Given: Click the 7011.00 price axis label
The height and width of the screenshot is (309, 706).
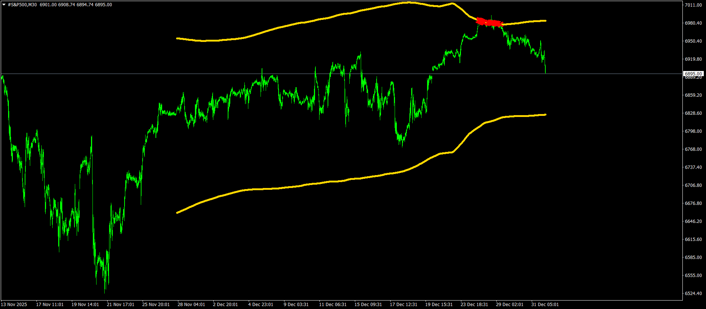Looking at the screenshot, I should [693, 5].
